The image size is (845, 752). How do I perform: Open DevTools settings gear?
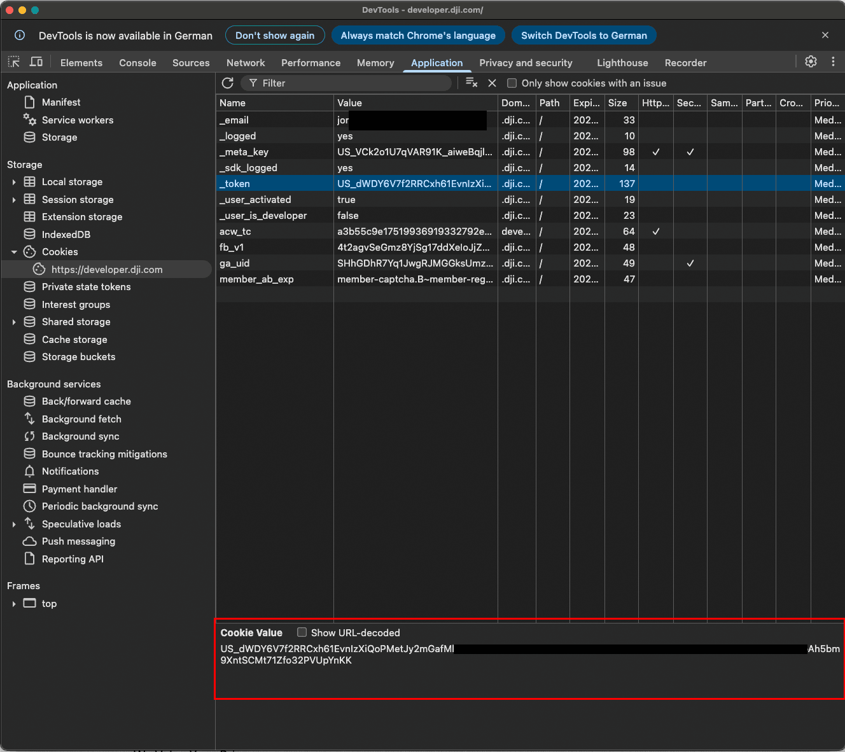tap(811, 62)
